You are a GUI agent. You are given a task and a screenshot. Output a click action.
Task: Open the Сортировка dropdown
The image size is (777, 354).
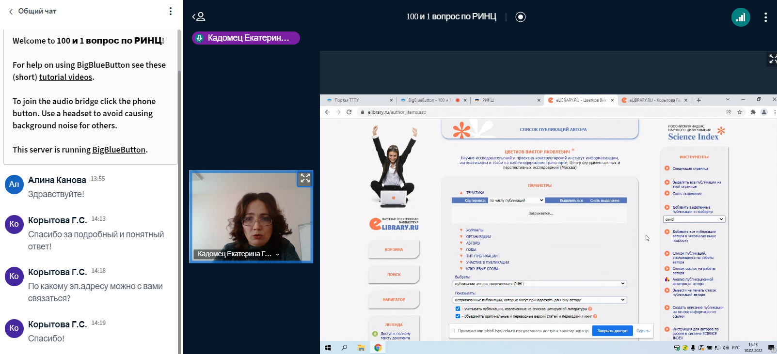coord(516,200)
